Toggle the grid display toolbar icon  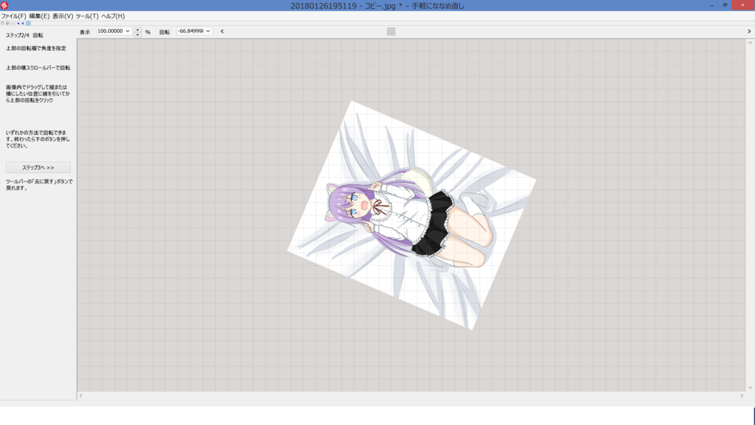tap(29, 23)
